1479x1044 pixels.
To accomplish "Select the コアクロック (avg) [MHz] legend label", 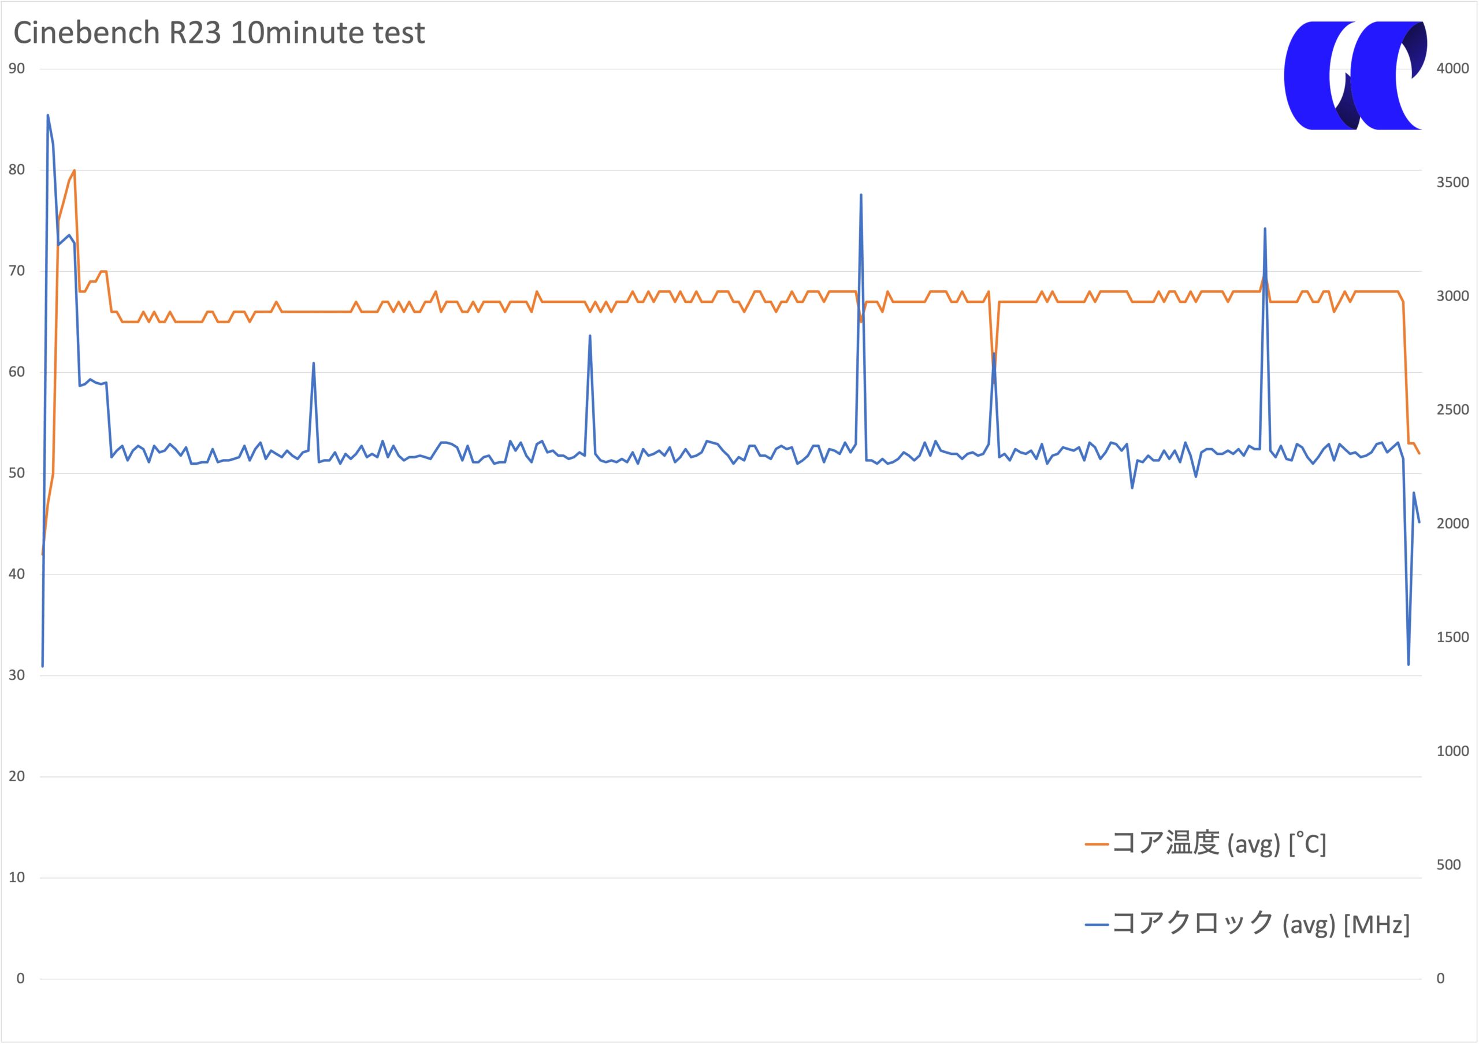I will coord(1261,924).
